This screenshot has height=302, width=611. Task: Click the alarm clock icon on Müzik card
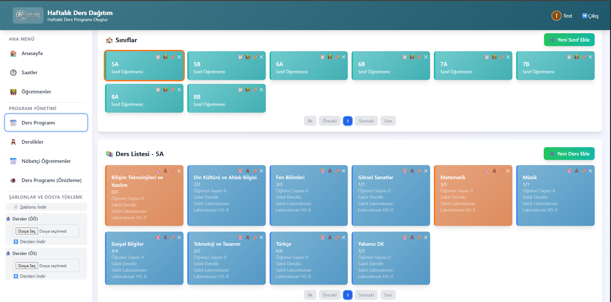tap(569, 171)
